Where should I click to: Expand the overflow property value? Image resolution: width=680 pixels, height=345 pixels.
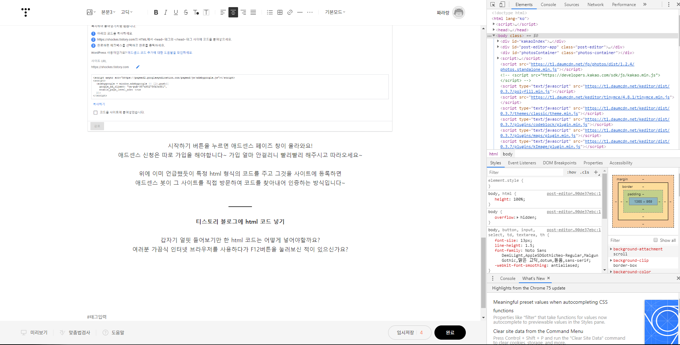click(x=517, y=217)
